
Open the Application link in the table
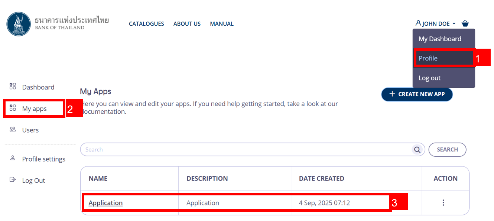(x=105, y=203)
